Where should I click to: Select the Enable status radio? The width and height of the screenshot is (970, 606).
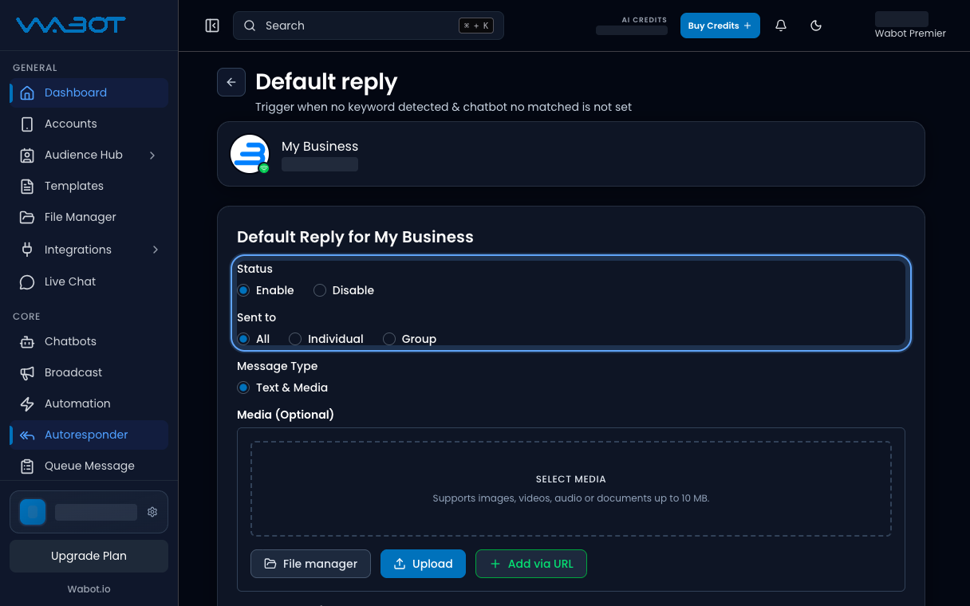pos(244,290)
